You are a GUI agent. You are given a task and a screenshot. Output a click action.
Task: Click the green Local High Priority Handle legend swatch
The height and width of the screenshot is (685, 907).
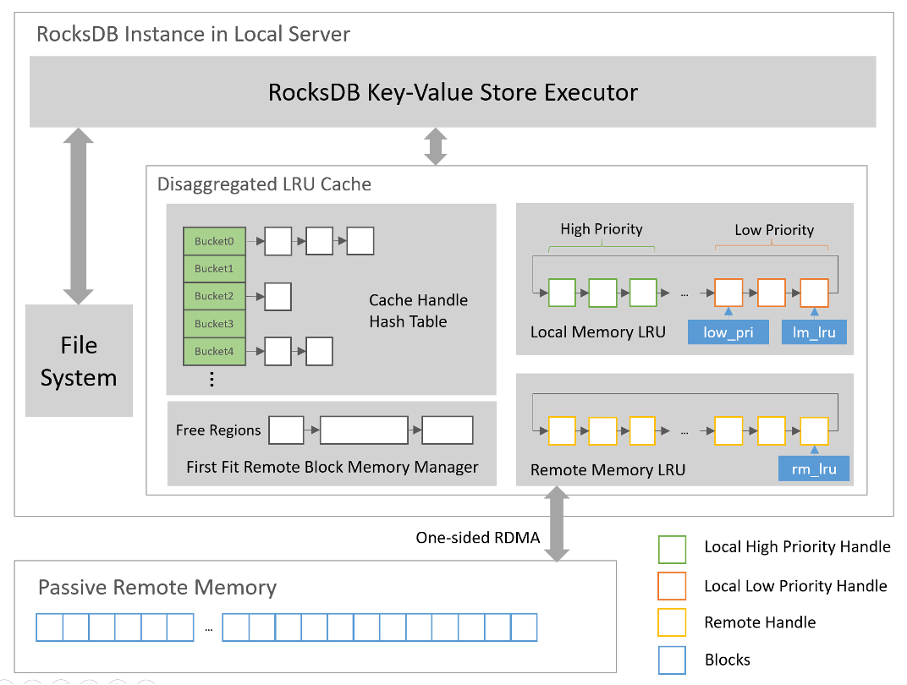tap(672, 549)
